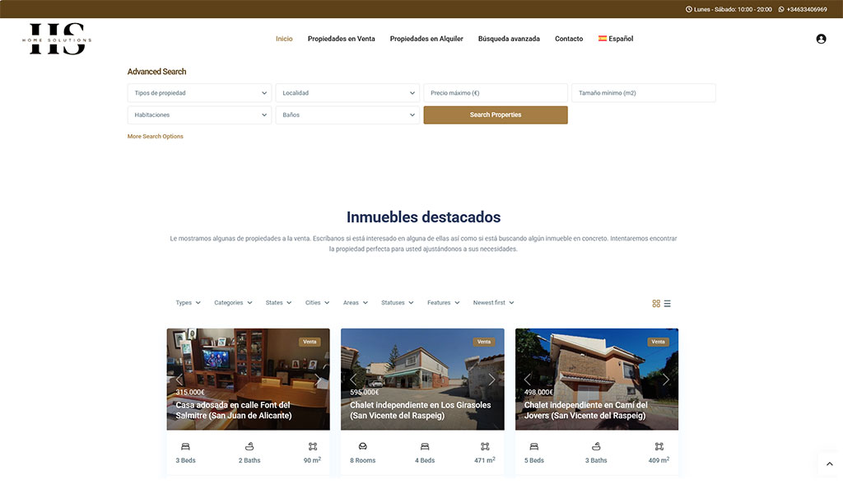843x494 pixels.
Task: Expand the States filter
Action: [278, 303]
